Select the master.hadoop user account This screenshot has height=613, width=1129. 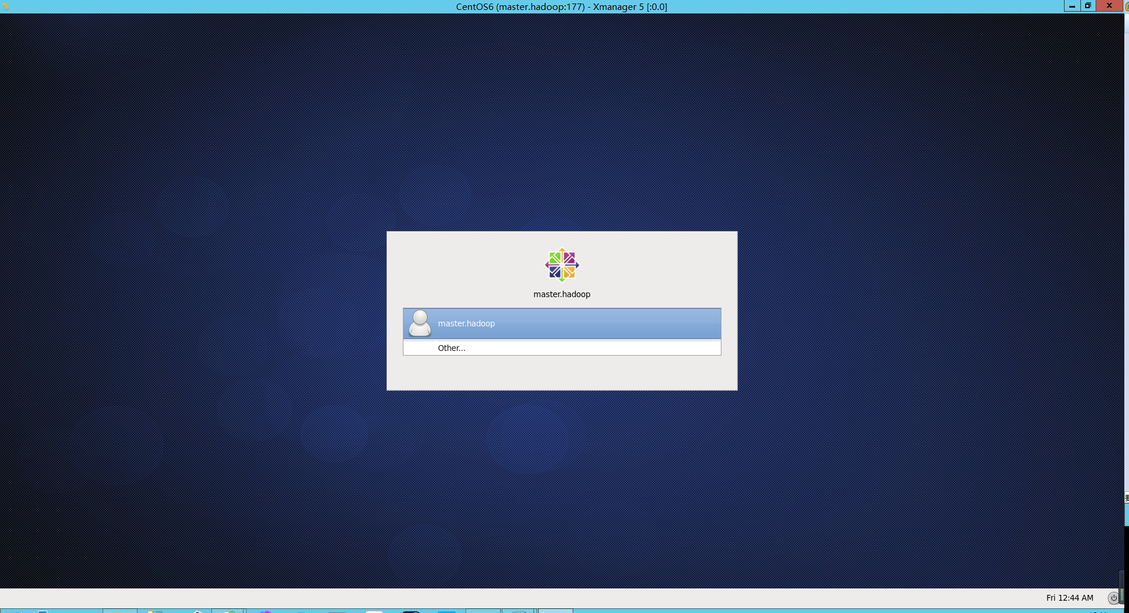coord(562,323)
